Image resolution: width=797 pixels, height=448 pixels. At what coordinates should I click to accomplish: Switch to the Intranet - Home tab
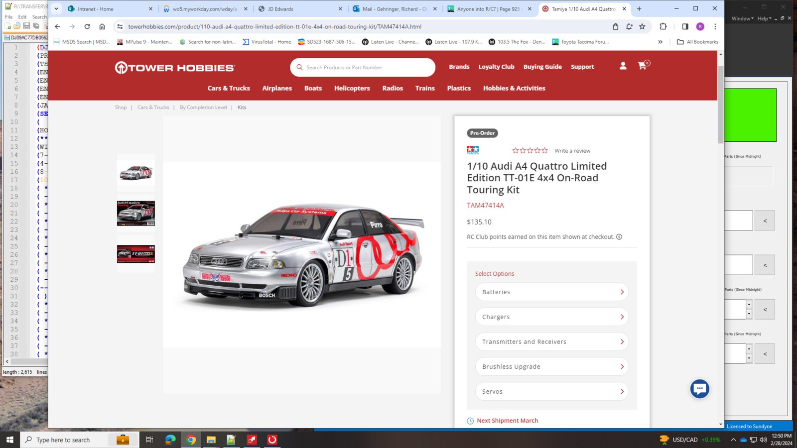(110, 9)
